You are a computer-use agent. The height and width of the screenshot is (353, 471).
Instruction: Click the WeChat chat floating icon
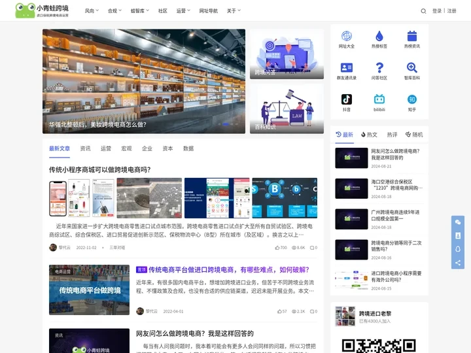458,222
